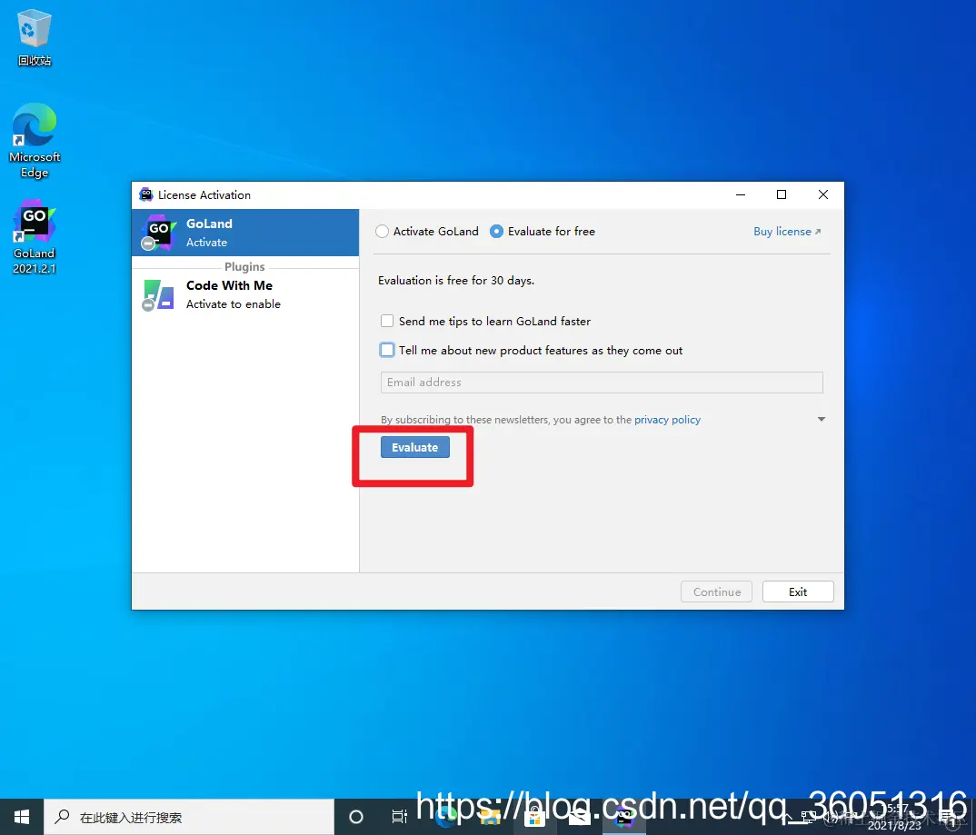The width and height of the screenshot is (976, 835).
Task: Minimize the License Activation window
Action: pyautogui.click(x=741, y=194)
